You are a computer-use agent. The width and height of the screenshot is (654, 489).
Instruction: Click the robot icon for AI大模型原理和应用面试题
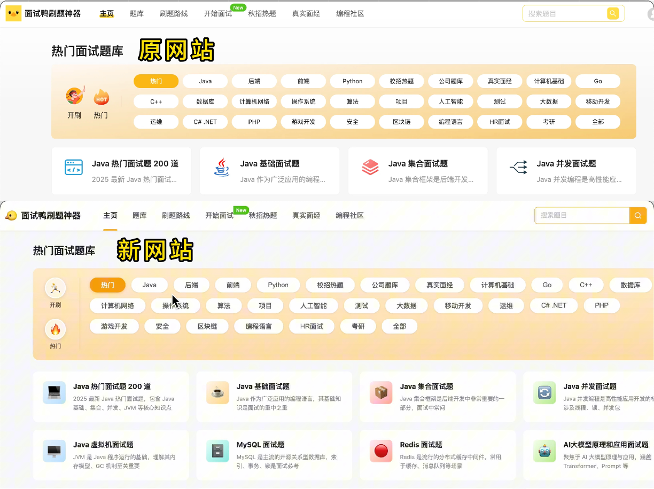[x=544, y=451]
